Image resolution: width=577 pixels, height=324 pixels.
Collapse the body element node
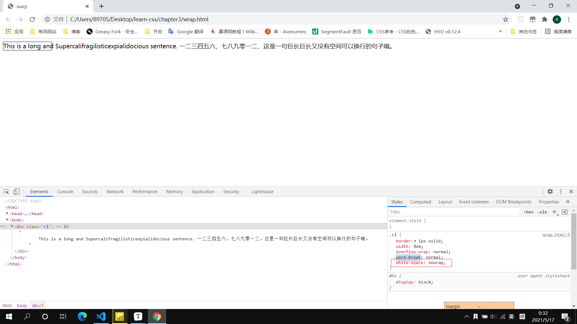click(x=7, y=220)
